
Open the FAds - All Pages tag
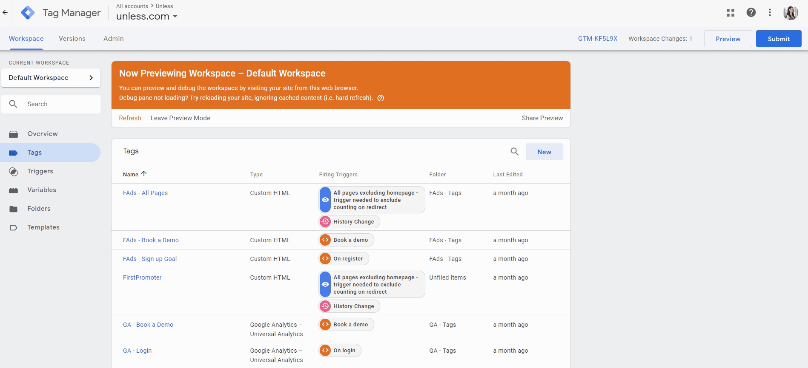pos(146,193)
